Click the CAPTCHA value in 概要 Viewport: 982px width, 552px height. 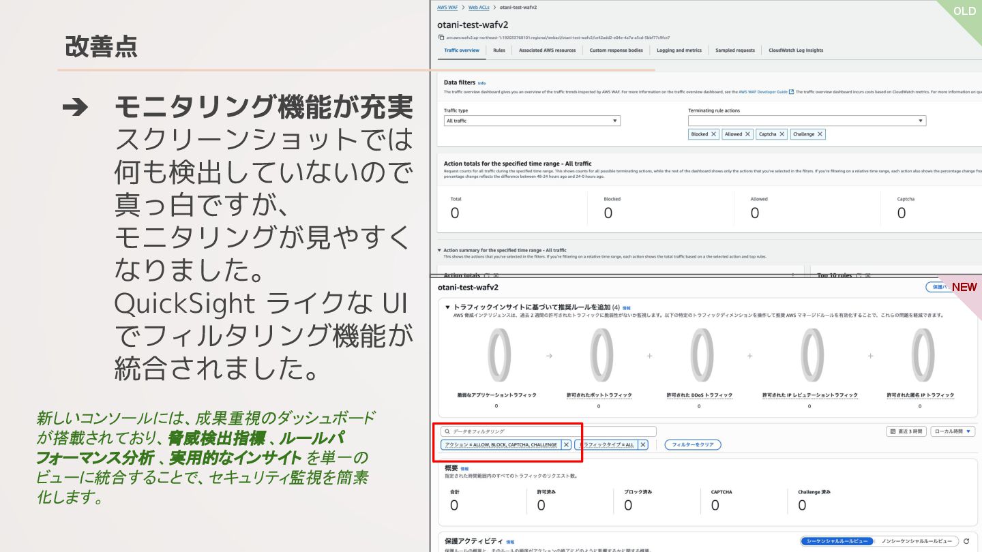click(715, 506)
